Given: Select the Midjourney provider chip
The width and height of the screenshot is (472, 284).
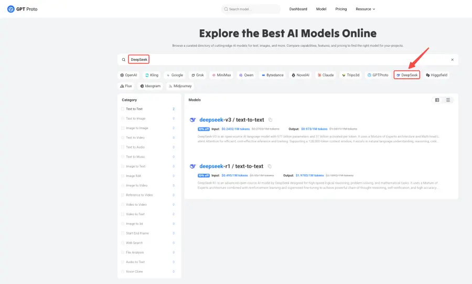Looking at the screenshot, I should (180, 86).
